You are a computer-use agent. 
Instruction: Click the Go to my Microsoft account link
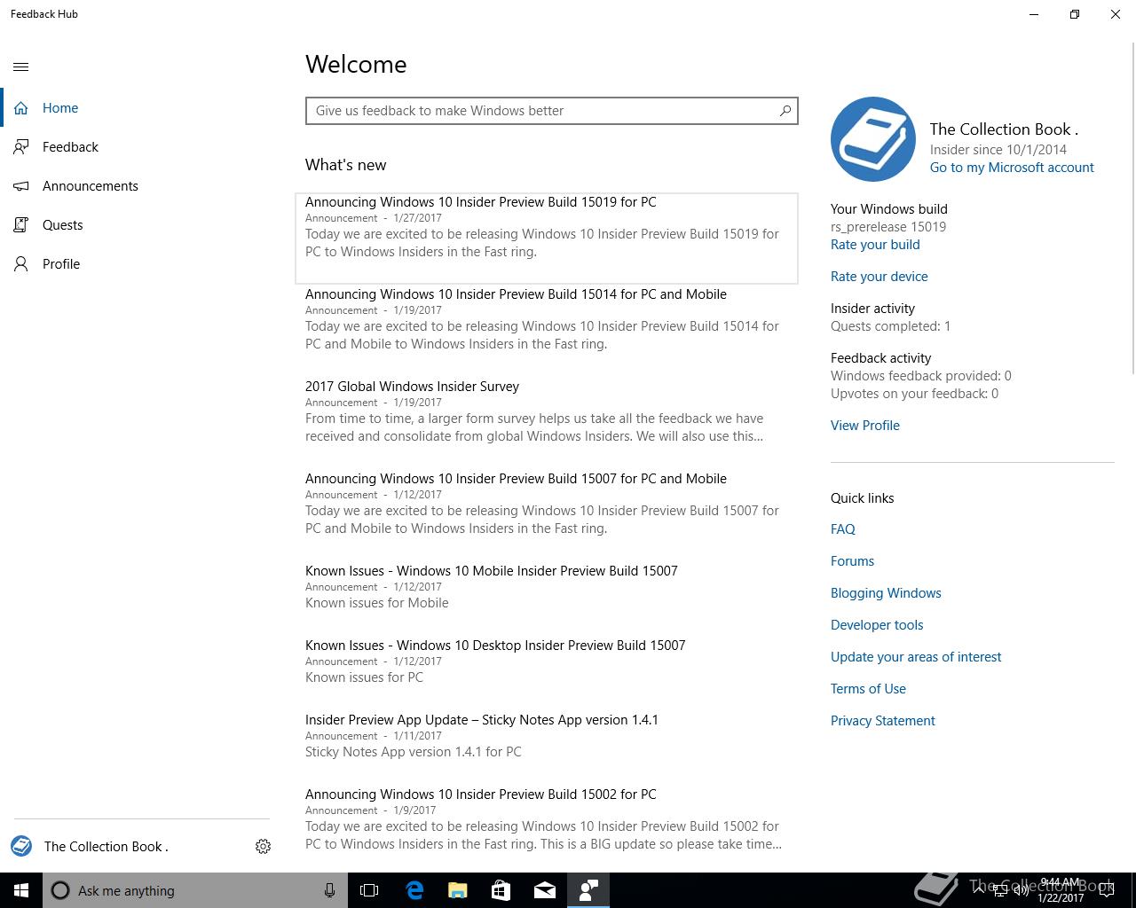[x=1012, y=168]
